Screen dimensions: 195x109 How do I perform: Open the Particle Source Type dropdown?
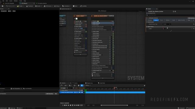(x=167, y=24)
